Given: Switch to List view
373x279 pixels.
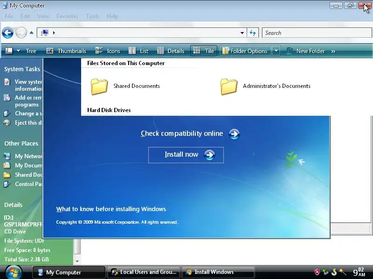Looking at the screenshot, I should pos(138,51).
